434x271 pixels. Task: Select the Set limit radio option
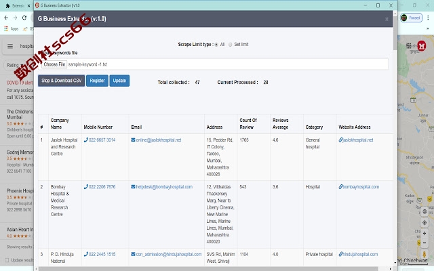[x=230, y=45]
